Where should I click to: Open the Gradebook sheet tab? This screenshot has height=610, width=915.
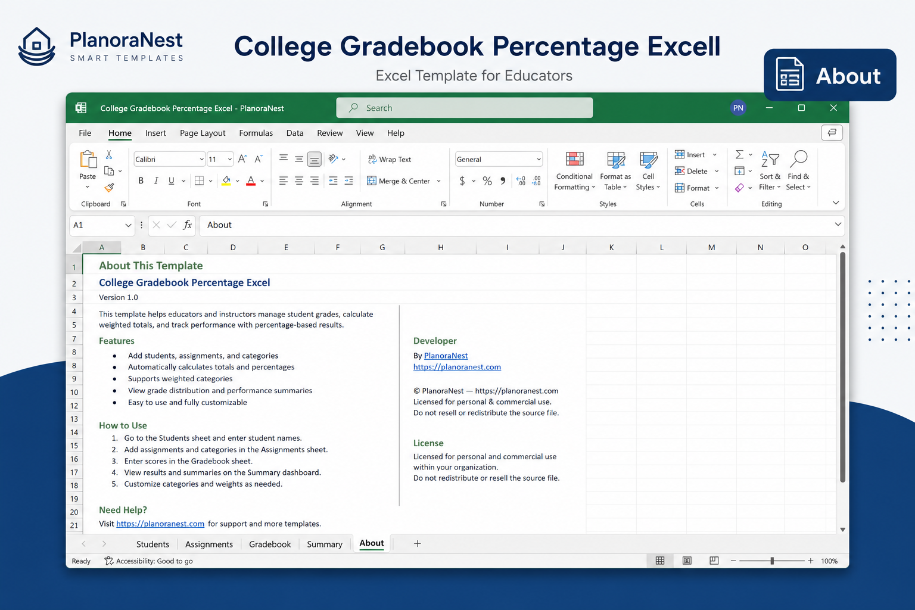(x=270, y=544)
